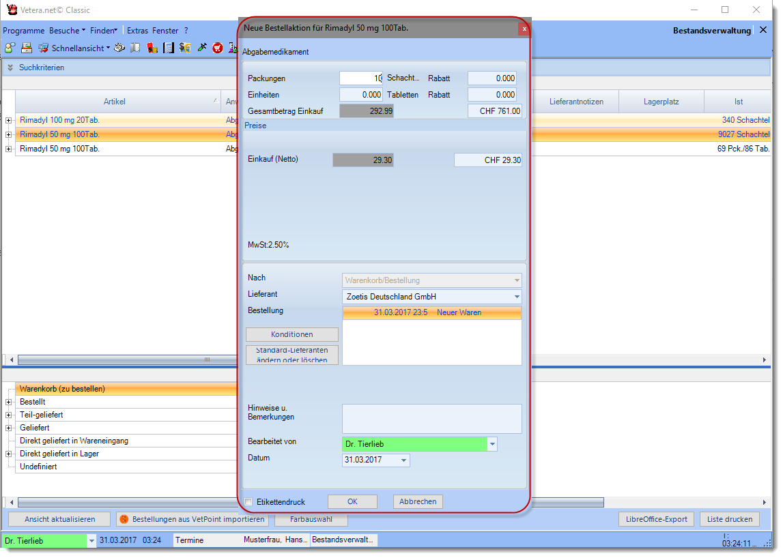
Task: Click OK to confirm the order
Action: click(x=352, y=501)
